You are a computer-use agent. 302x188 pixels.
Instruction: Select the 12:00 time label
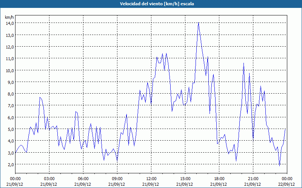[151, 179]
